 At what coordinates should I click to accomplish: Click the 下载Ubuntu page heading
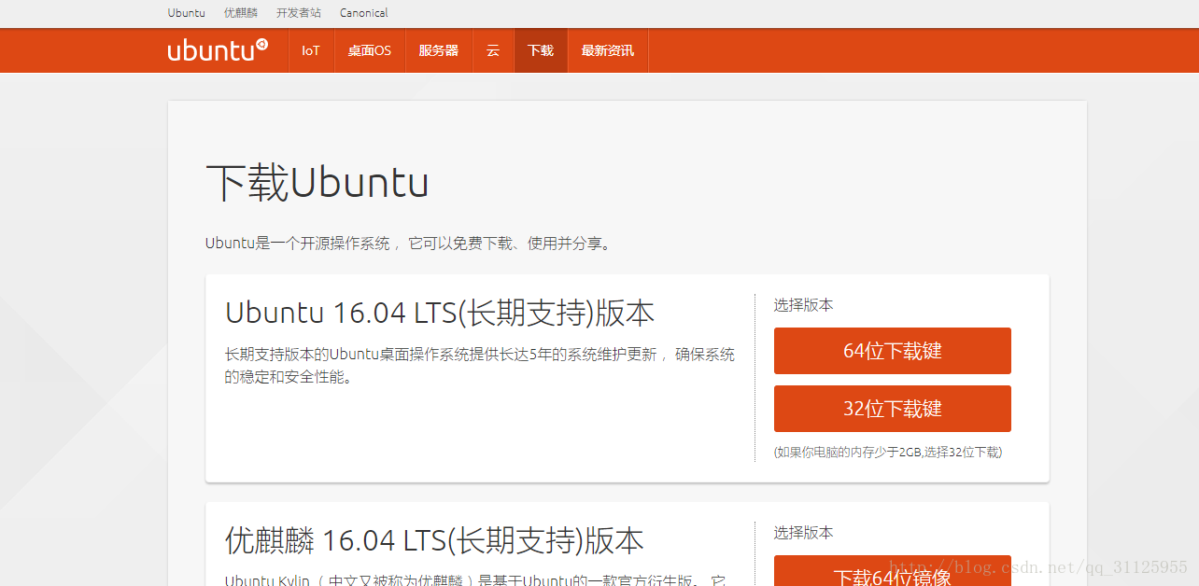(317, 183)
